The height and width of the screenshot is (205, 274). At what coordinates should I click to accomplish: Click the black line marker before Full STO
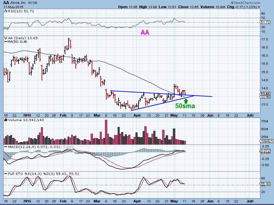pyautogui.click(x=6, y=174)
